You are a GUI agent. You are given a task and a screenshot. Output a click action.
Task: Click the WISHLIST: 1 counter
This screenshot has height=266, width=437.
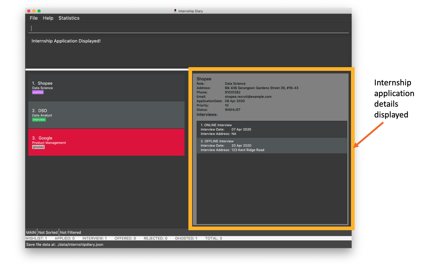(36, 238)
